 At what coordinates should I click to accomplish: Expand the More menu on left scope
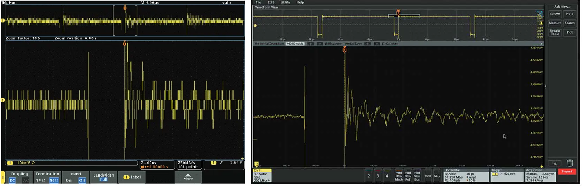(188, 177)
